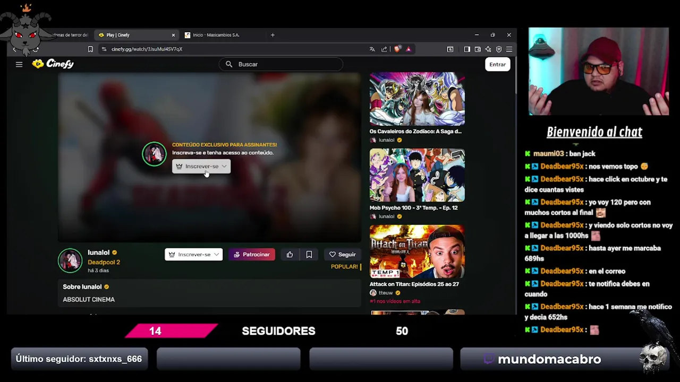
Task: Click Attack on Titan: Episódios 25 ao 27 title
Action: tap(414, 284)
